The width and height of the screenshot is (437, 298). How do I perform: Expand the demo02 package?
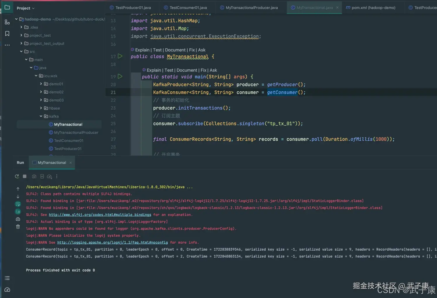click(x=41, y=92)
